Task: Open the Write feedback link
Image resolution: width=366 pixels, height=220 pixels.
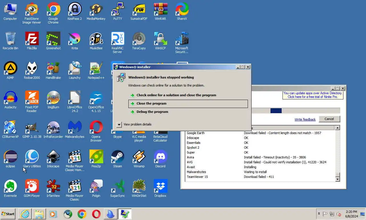Action: tap(305, 119)
